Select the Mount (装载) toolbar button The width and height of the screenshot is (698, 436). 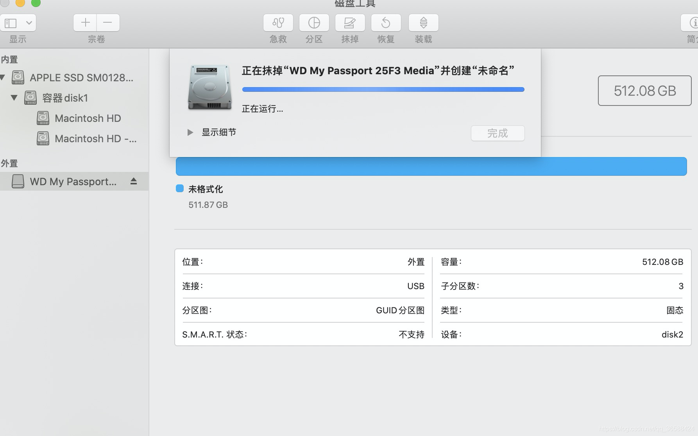(x=424, y=23)
